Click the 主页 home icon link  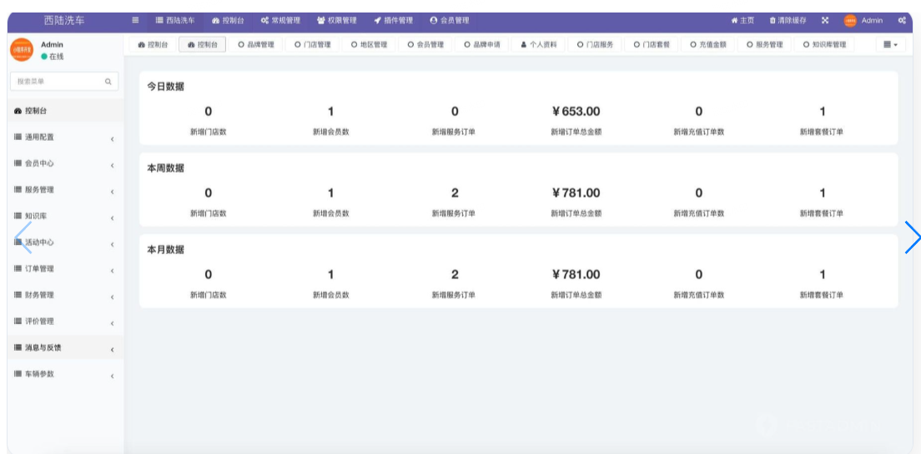coord(742,20)
